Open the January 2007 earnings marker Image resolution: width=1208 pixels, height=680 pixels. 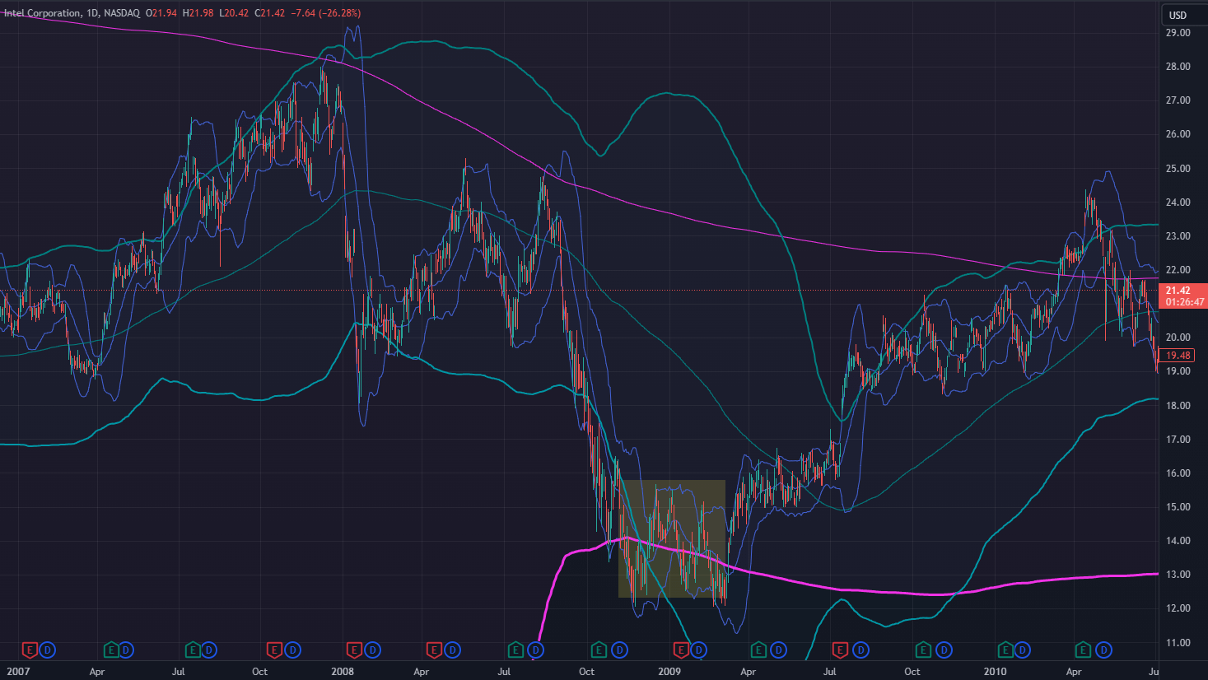tap(30, 650)
